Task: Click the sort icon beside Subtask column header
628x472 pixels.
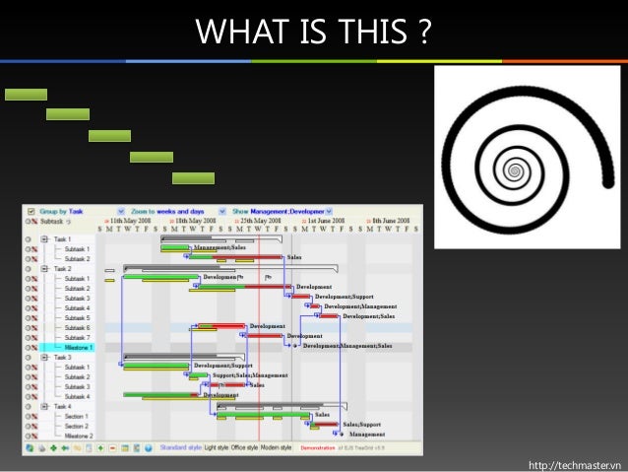Action: (x=68, y=222)
